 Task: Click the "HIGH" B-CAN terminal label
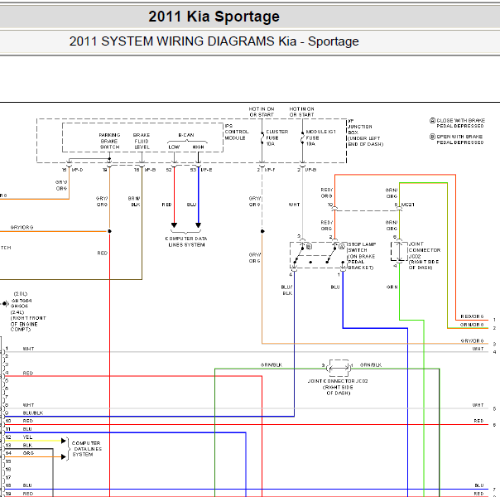coord(198,147)
